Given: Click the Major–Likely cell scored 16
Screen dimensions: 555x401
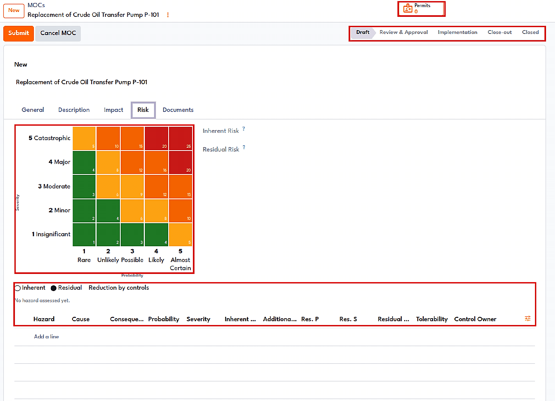Looking at the screenshot, I should [156, 162].
